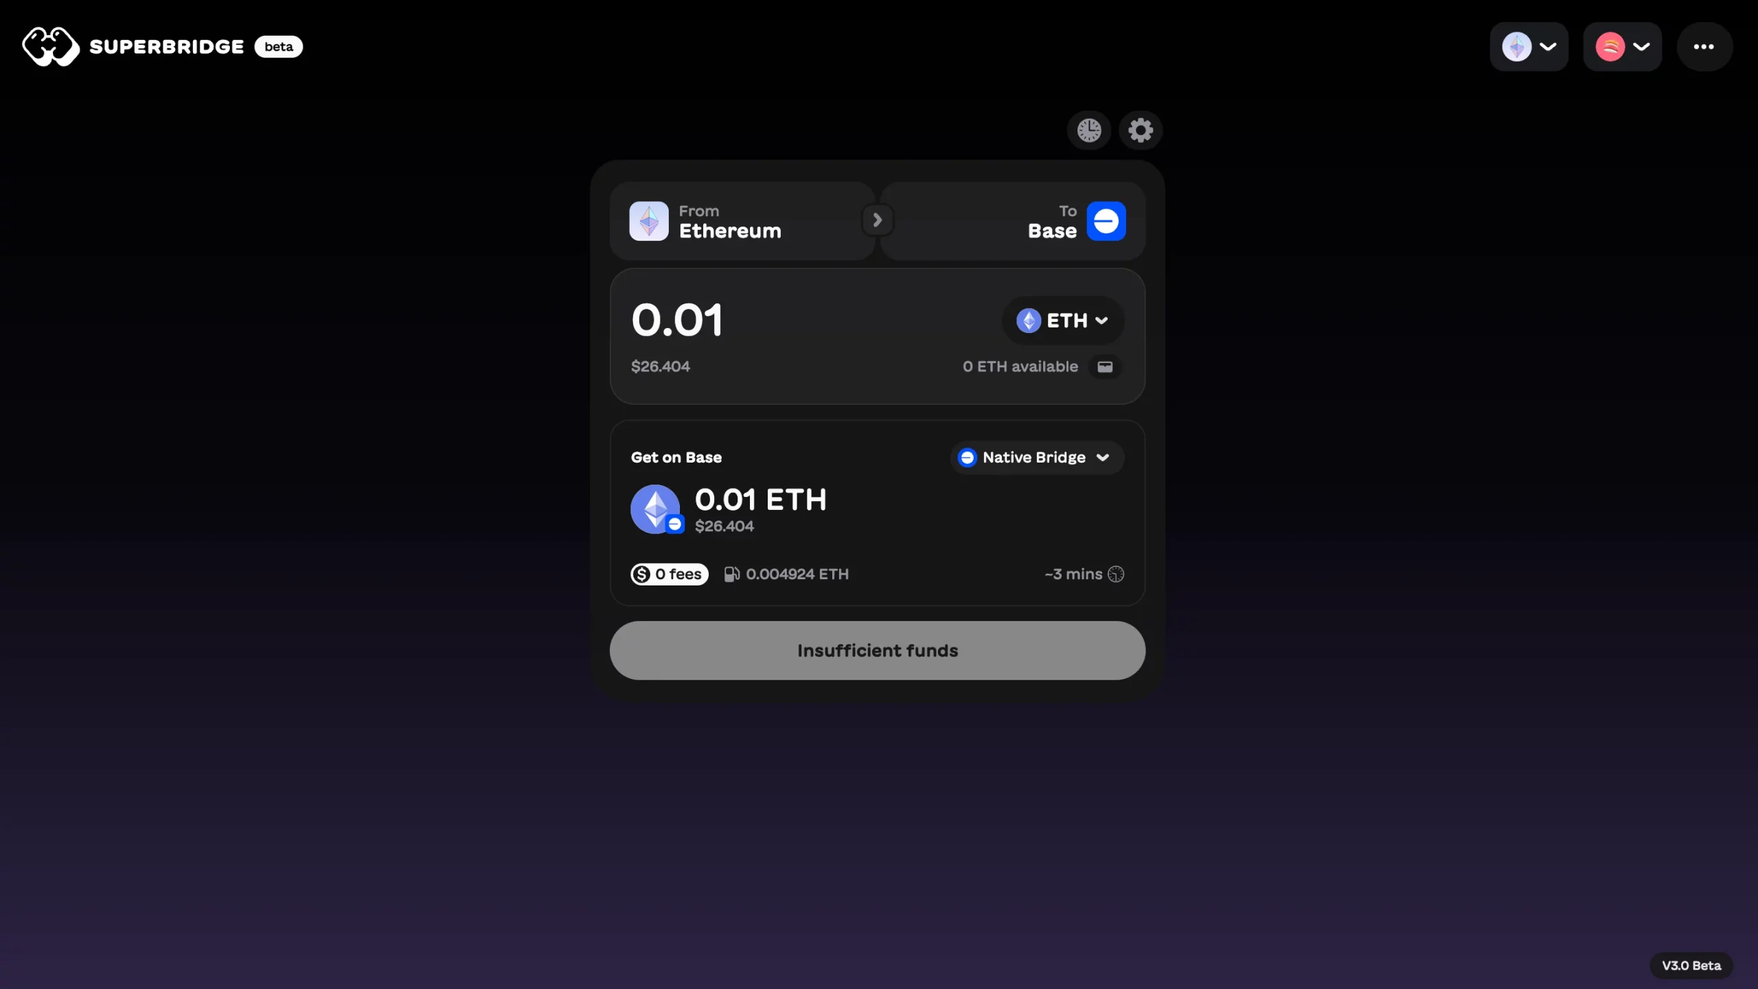The image size is (1758, 989).
Task: Click the swap direction arrow
Action: (878, 221)
